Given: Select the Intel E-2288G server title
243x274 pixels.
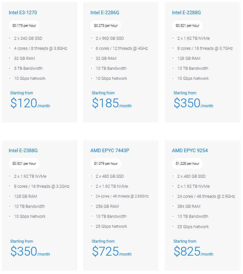Looking at the screenshot, I should click(186, 13).
